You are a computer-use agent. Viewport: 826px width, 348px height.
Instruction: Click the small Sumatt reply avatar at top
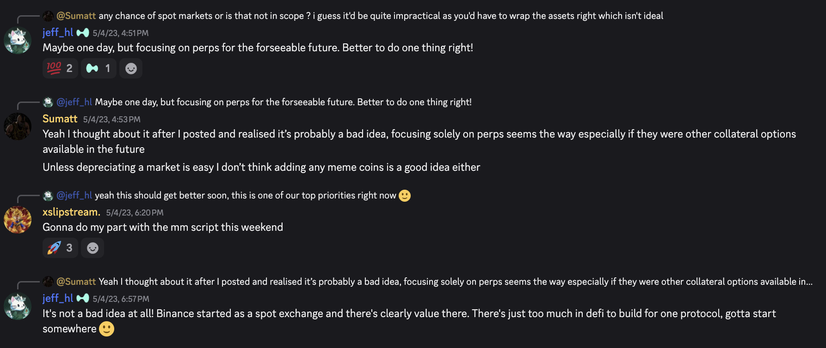(x=48, y=16)
